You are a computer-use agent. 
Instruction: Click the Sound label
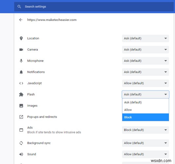[32, 154]
